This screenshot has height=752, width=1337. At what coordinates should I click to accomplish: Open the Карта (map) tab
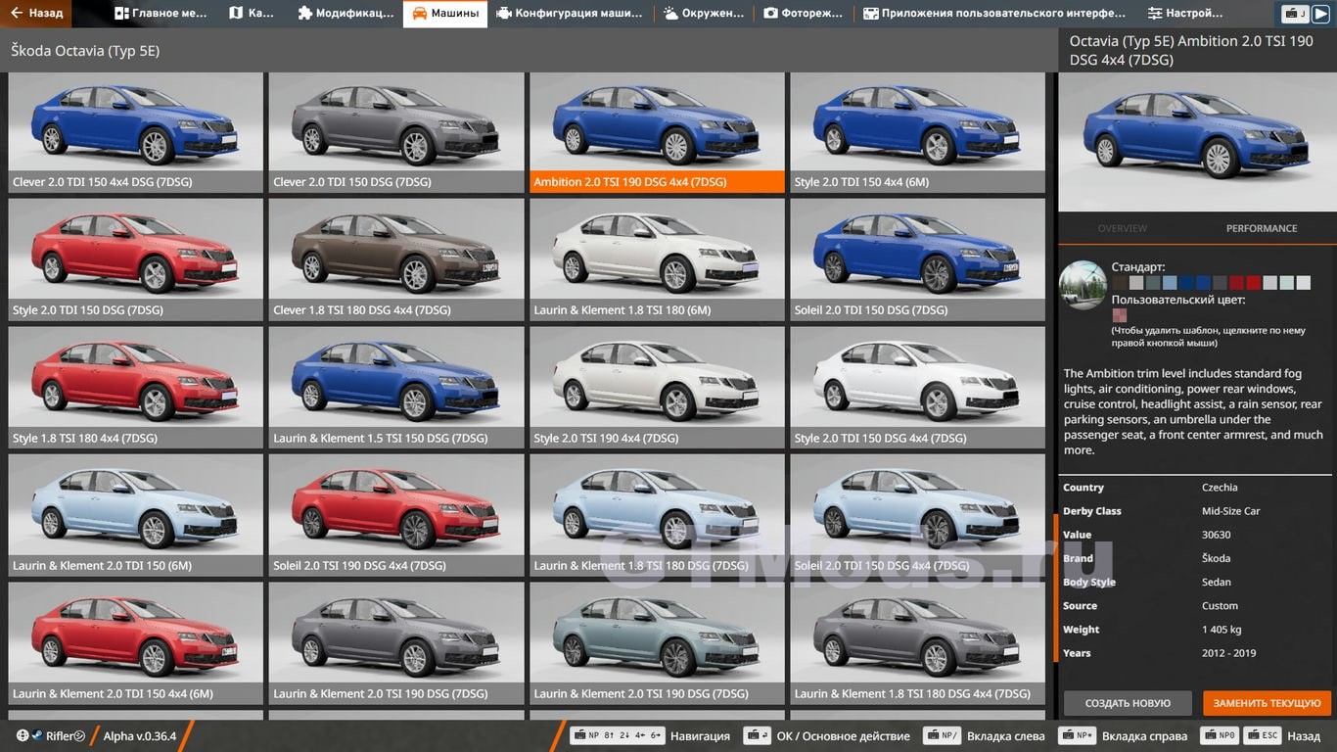point(252,14)
